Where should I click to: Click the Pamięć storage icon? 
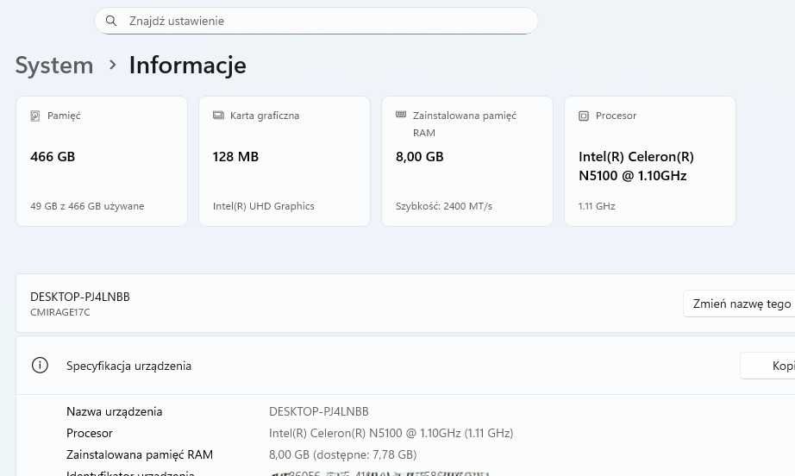(35, 116)
